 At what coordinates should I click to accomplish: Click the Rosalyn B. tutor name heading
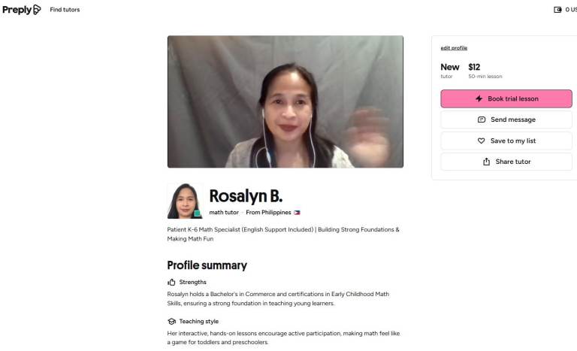coord(246,196)
